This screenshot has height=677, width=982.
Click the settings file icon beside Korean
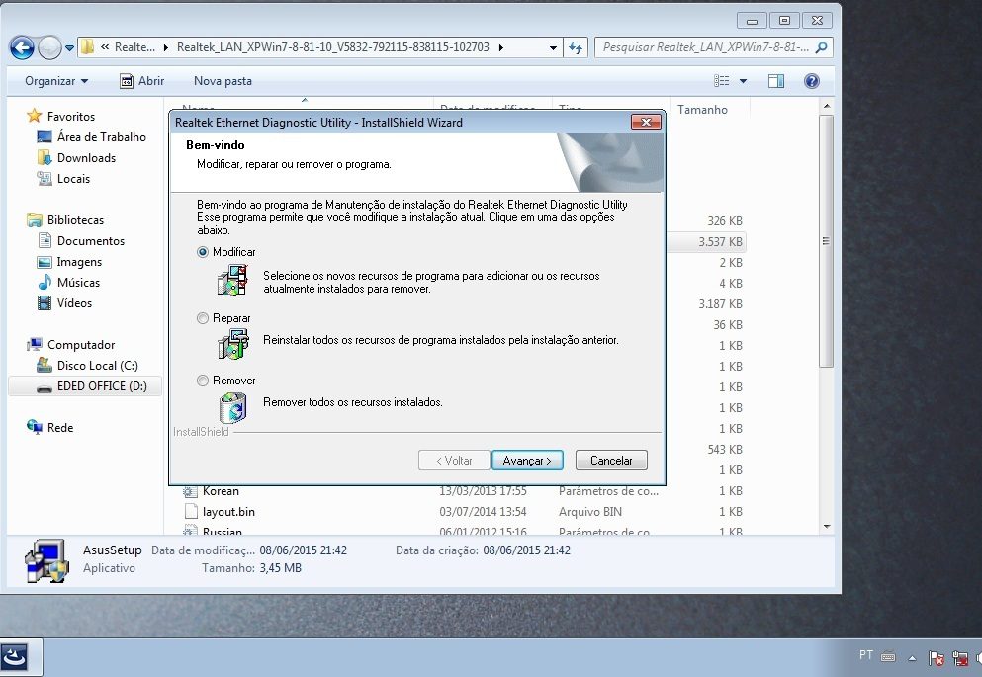[190, 492]
